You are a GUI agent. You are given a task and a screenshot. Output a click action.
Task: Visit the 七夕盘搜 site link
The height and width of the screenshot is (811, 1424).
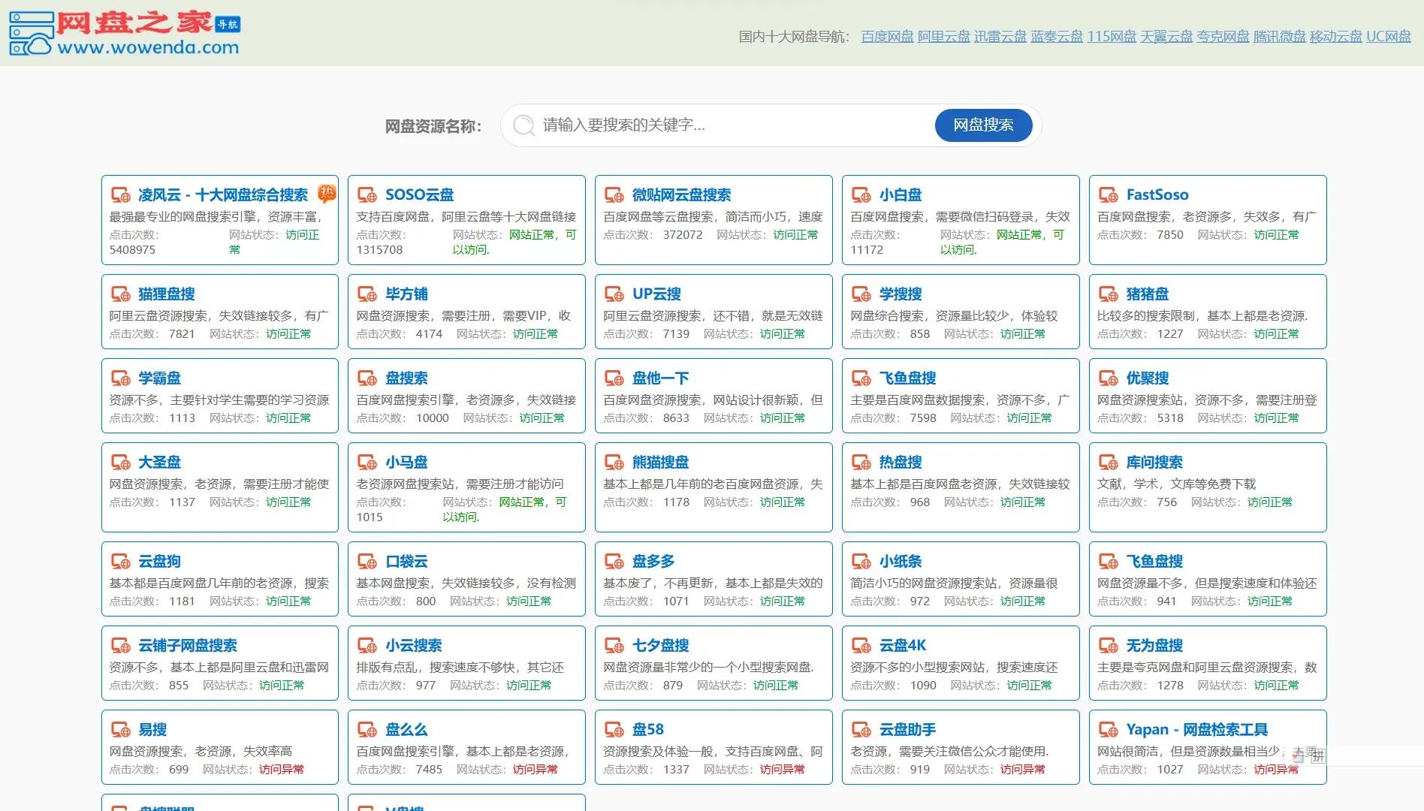[660, 646]
